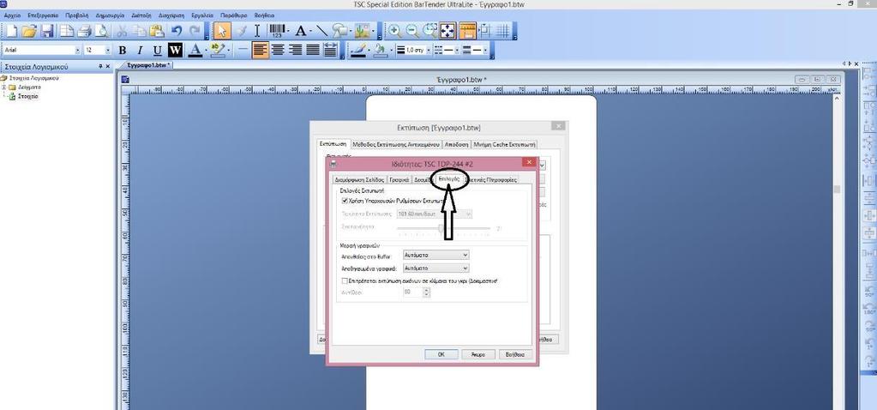Open the font size 12 dropdown
Image resolution: width=877 pixels, height=410 pixels.
click(107, 51)
